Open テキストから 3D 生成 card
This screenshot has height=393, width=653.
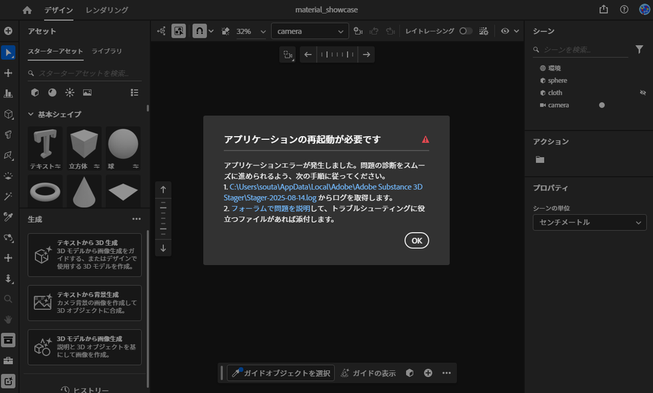[x=84, y=255]
